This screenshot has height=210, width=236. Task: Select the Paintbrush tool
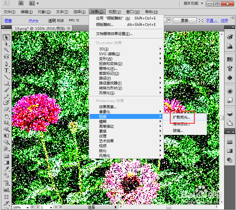coord(6,90)
